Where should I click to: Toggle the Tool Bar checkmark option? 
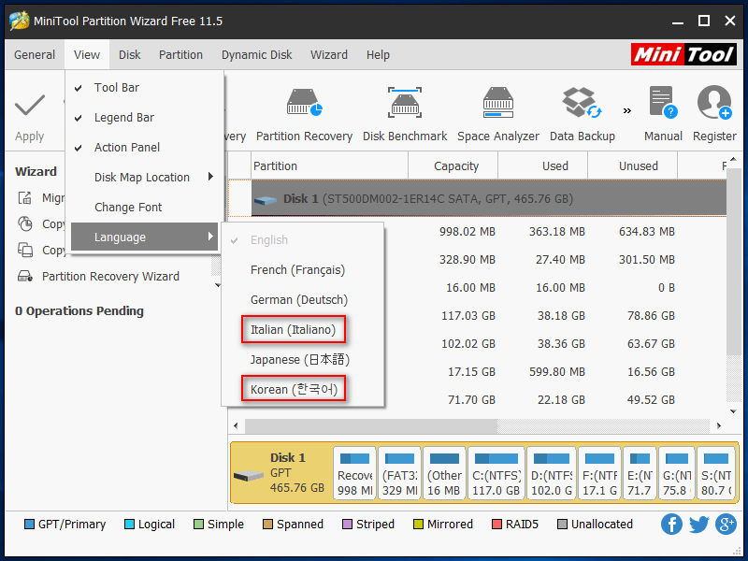pos(116,88)
